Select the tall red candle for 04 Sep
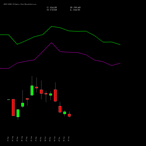 tap(55, 95)
